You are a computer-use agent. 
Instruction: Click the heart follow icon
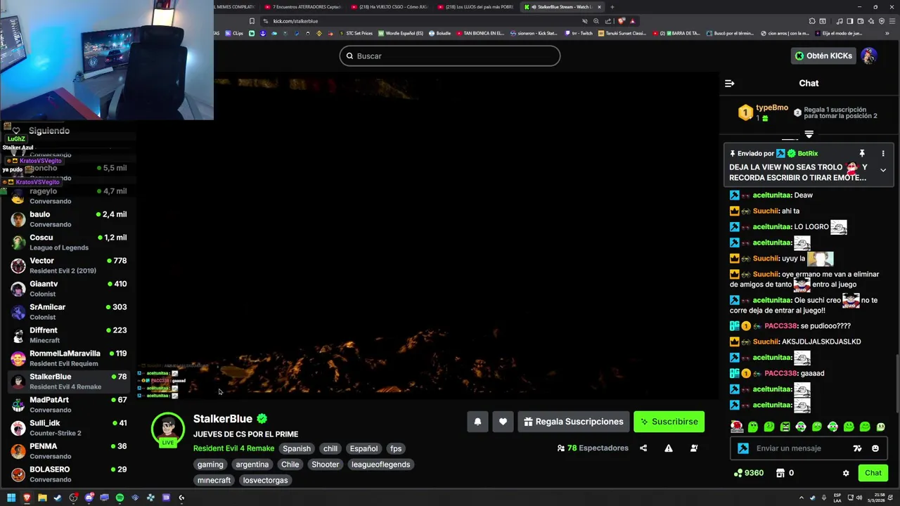[503, 422]
